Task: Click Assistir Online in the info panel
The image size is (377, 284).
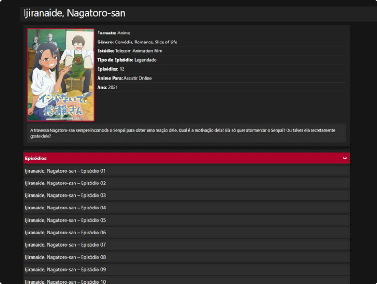Action: click(138, 78)
